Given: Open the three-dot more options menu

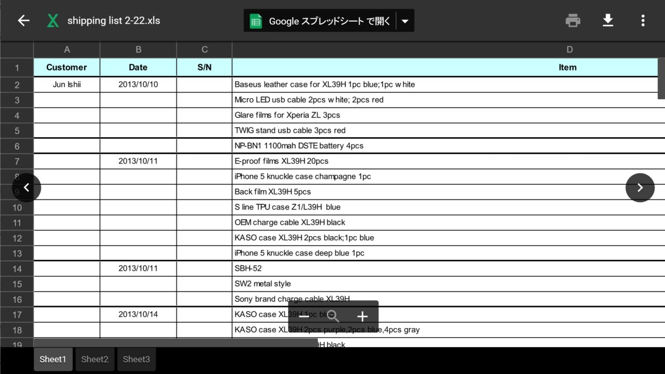Looking at the screenshot, I should (643, 21).
